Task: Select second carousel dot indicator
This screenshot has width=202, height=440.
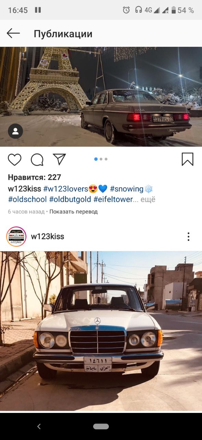Action: tap(101, 159)
